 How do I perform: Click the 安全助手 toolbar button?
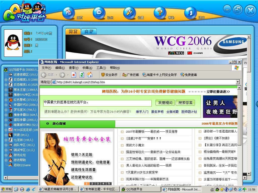click(x=109, y=75)
